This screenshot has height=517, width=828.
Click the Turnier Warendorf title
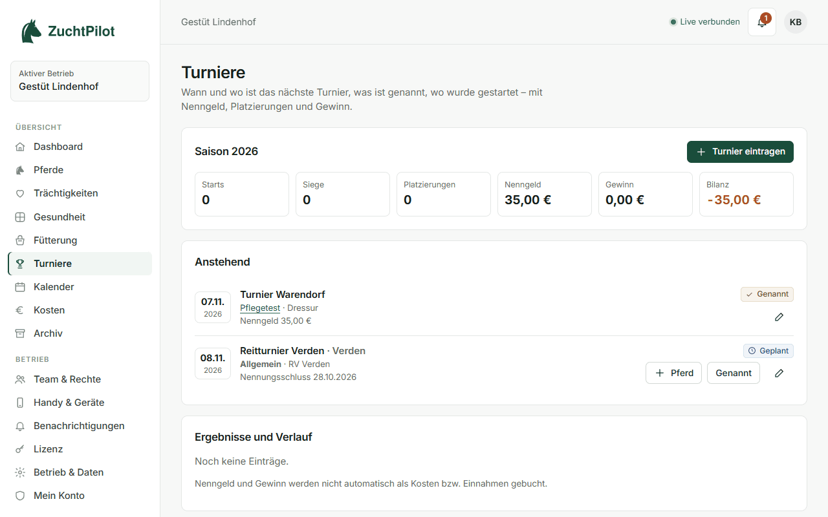pyautogui.click(x=283, y=295)
